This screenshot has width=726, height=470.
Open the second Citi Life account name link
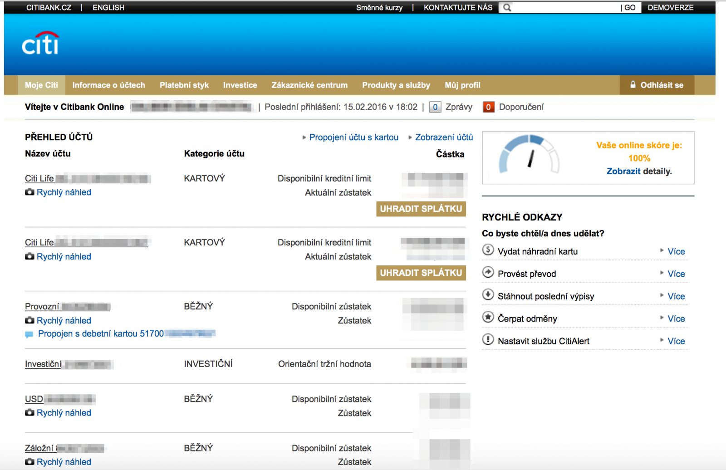[87, 243]
